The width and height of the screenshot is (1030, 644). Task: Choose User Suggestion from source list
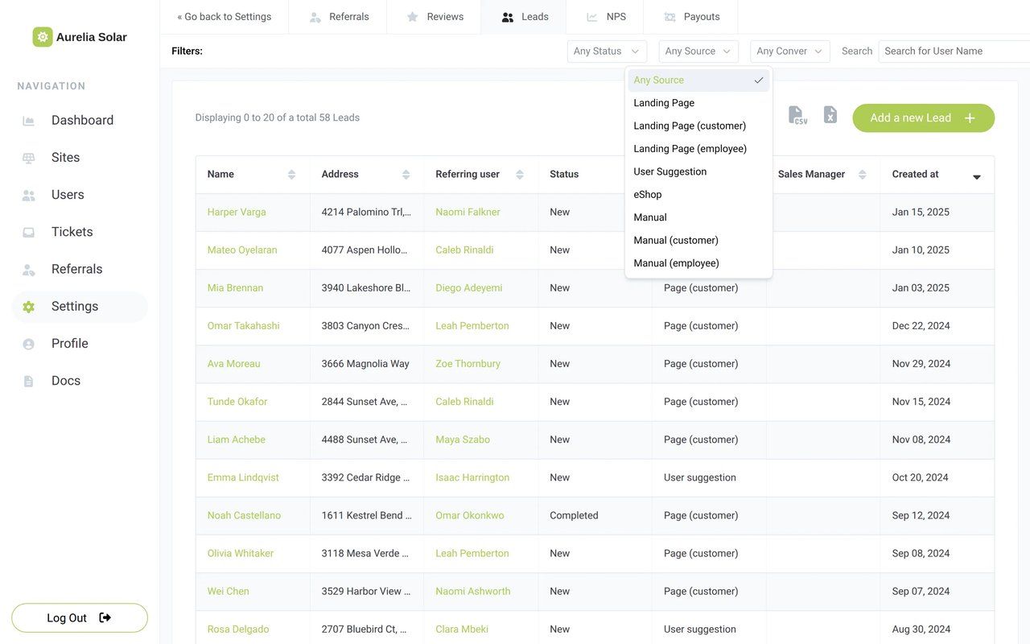698,171
